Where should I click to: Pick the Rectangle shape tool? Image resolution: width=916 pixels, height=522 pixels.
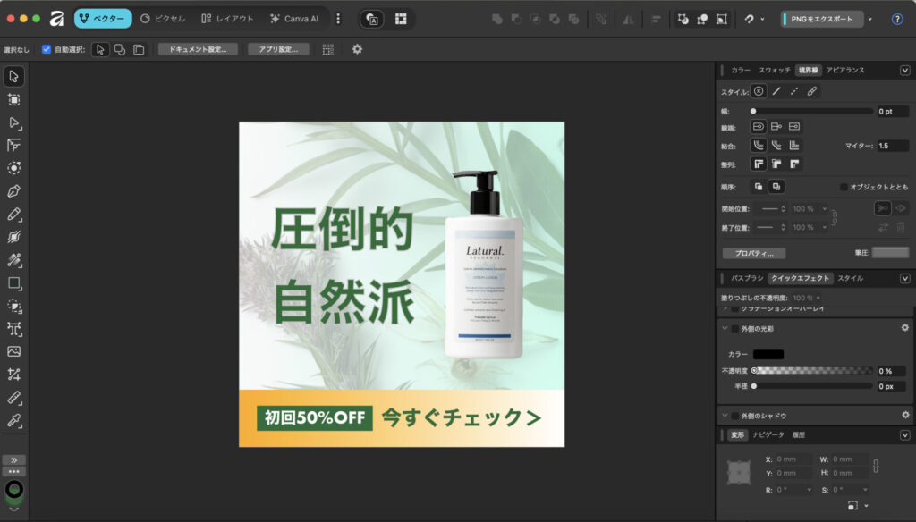[x=14, y=283]
